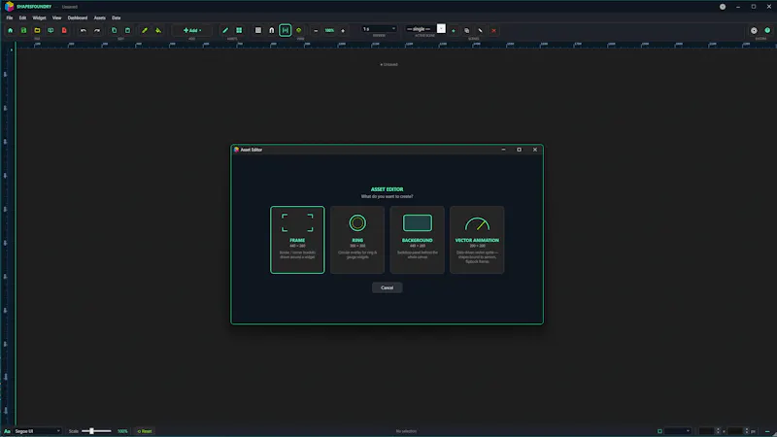Open the File menu

pos(10,17)
